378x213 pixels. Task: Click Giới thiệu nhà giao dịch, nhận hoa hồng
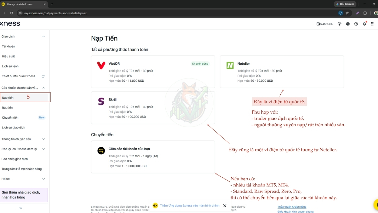[x=24, y=195]
